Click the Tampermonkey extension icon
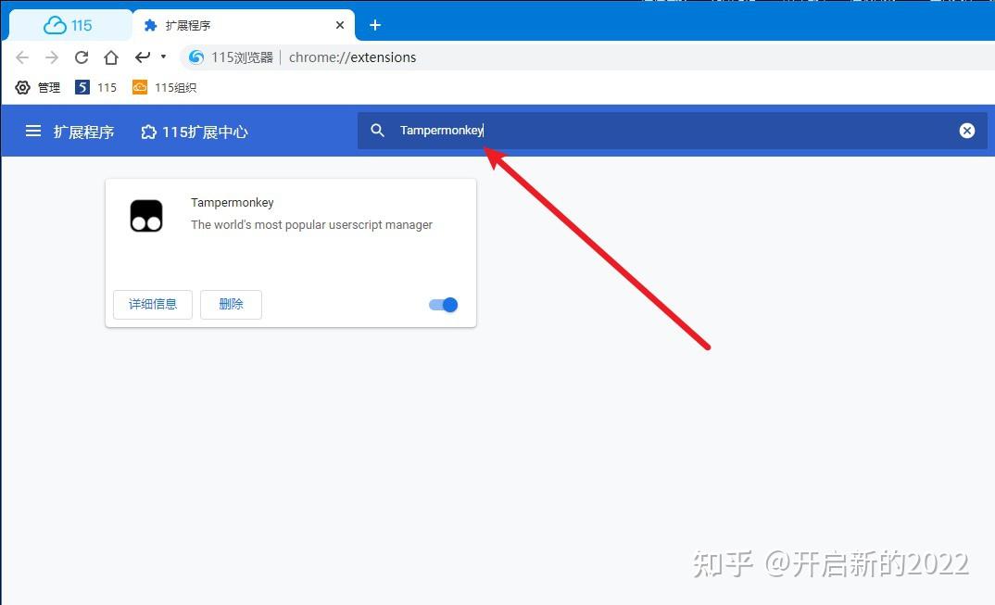995x605 pixels. click(x=146, y=216)
